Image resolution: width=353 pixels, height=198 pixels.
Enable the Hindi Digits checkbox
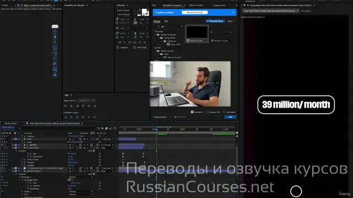[135, 47]
